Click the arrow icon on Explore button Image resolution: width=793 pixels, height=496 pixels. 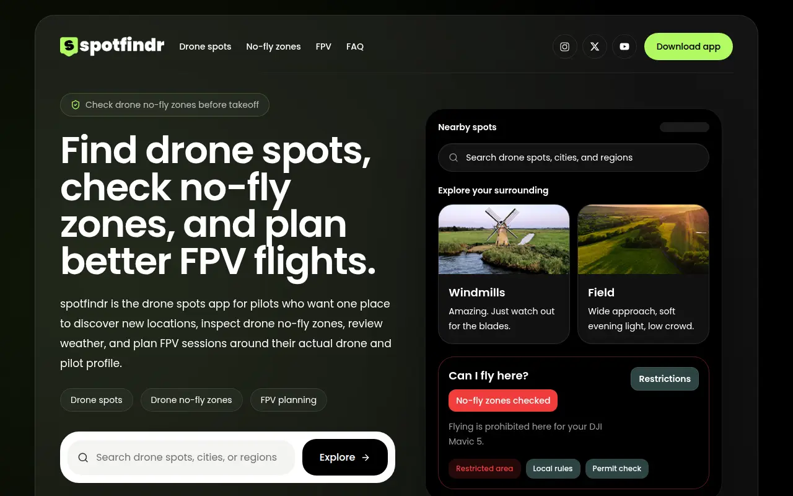366,458
